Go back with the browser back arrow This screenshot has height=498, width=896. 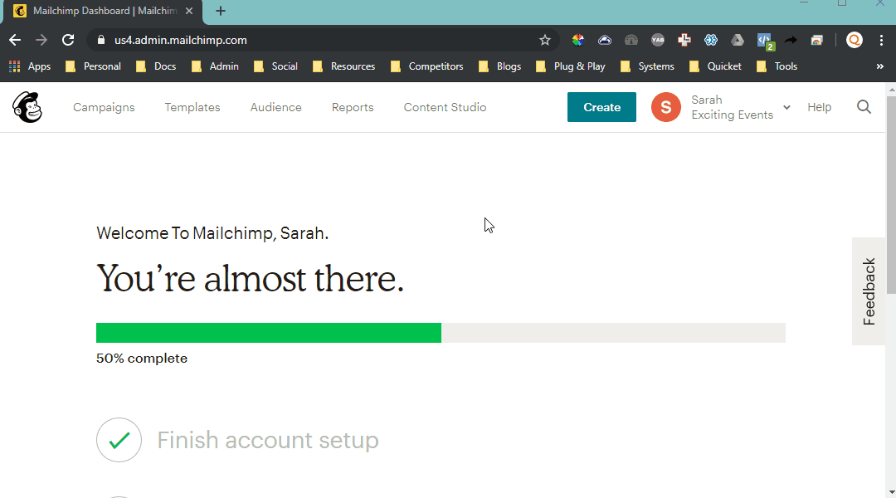[x=15, y=40]
